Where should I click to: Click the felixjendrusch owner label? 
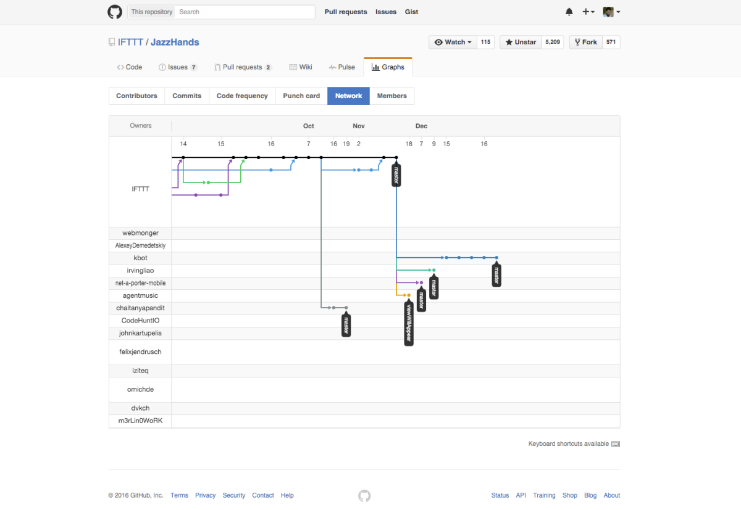tap(140, 352)
